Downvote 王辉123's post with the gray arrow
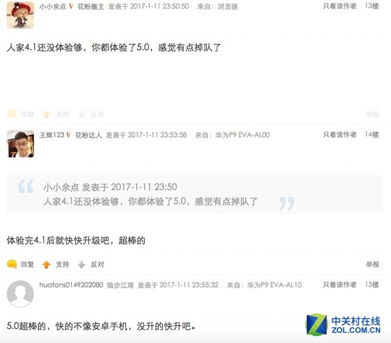This screenshot has width=391, height=343. pyautogui.click(x=81, y=264)
